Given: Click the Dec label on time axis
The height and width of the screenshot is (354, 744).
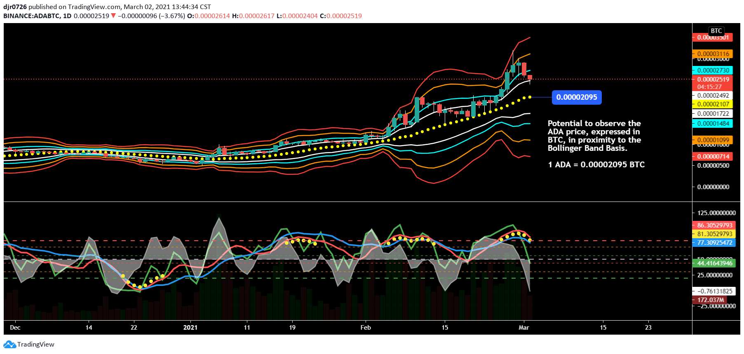Looking at the screenshot, I should [x=15, y=328].
